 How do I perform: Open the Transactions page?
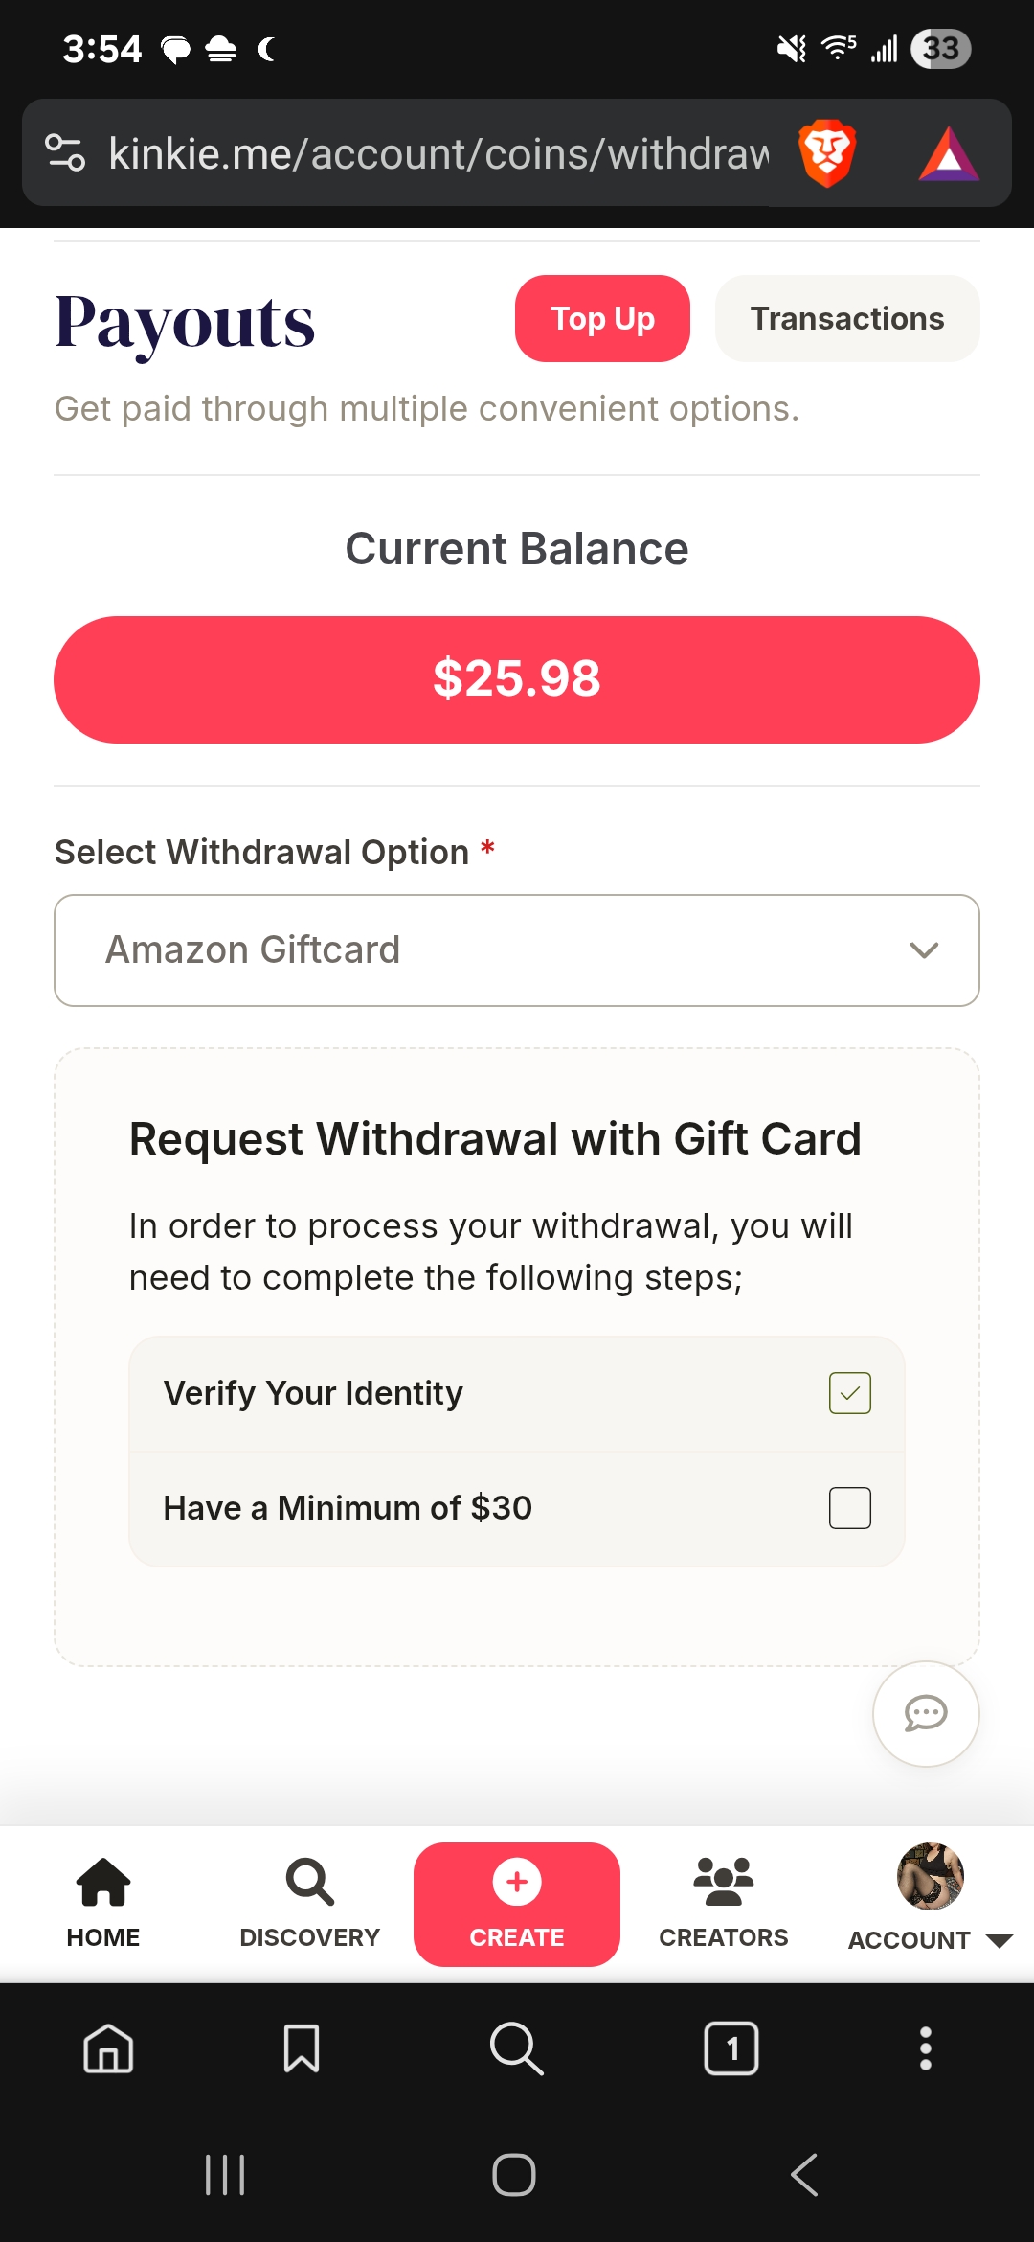tap(847, 319)
